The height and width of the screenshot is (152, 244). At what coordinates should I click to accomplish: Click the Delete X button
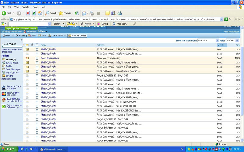pos(21,36)
